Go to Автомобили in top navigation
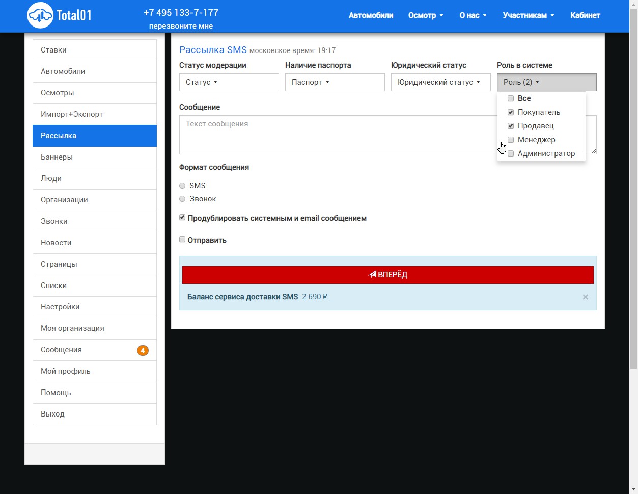Viewport: 638px width, 494px height. tap(371, 15)
